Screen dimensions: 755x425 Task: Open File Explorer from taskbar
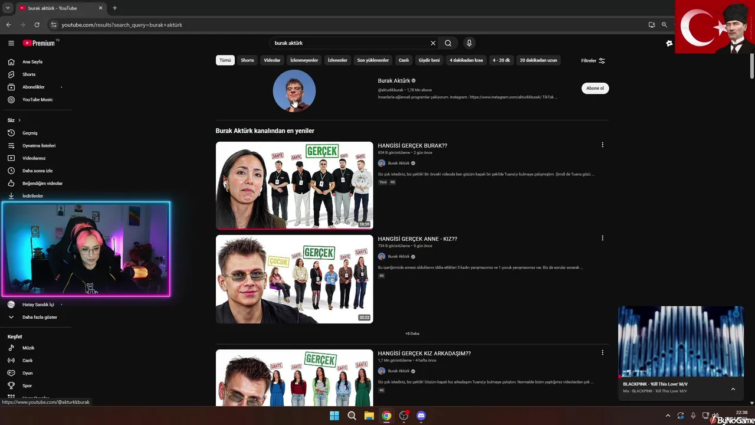point(369,416)
